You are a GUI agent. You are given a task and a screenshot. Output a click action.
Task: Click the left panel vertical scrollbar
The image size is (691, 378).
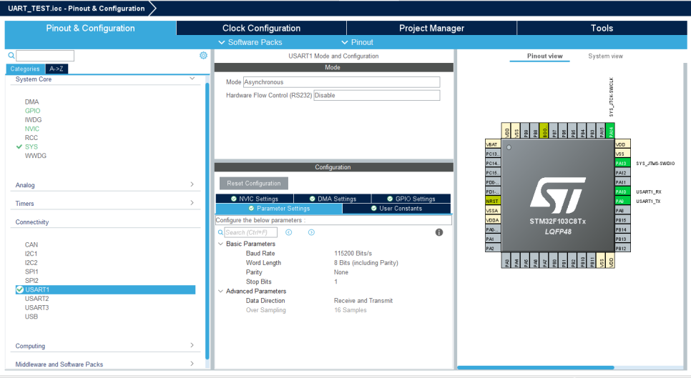207,220
